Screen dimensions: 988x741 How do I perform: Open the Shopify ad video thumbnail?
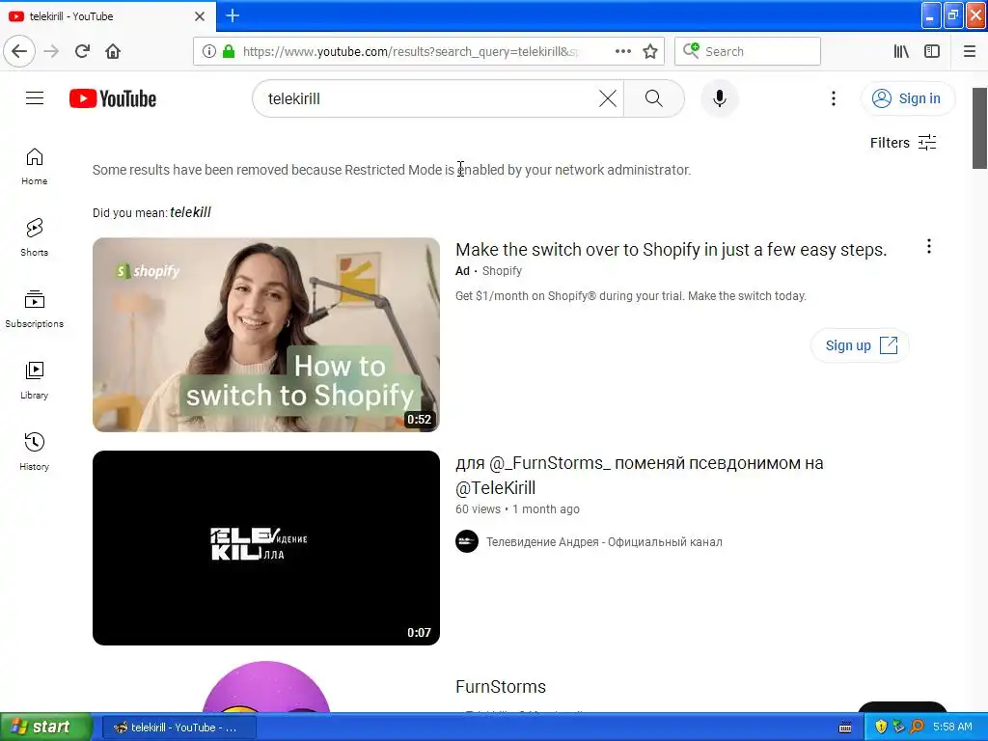pos(266,335)
